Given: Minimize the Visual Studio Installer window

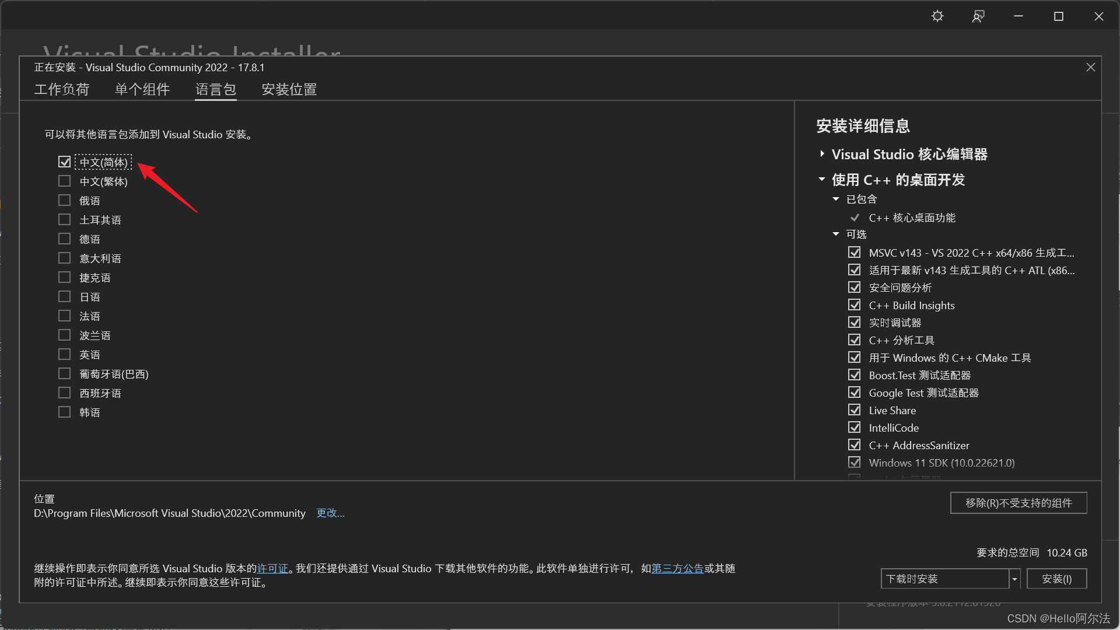Looking at the screenshot, I should (1019, 16).
